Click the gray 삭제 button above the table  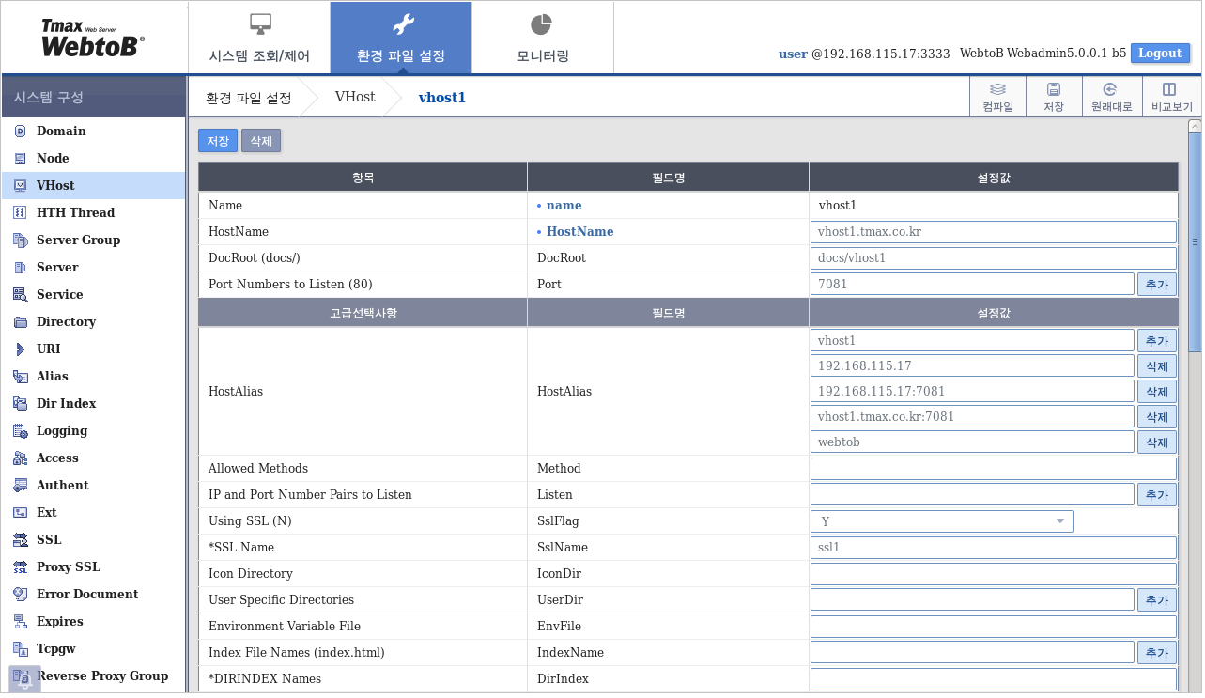click(261, 141)
